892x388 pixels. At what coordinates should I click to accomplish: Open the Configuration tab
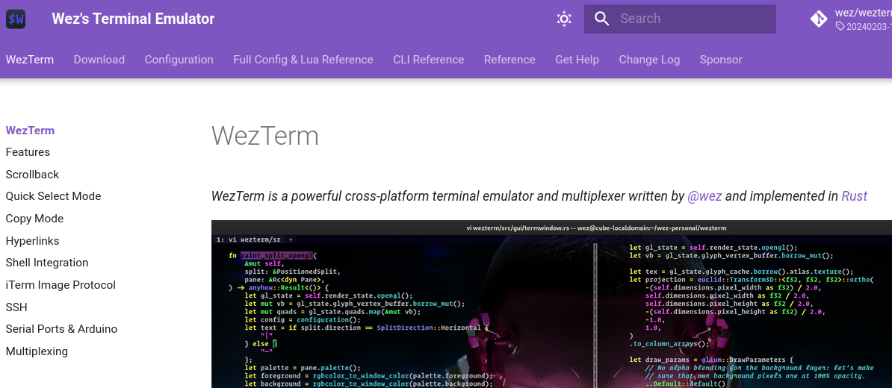[x=179, y=60]
